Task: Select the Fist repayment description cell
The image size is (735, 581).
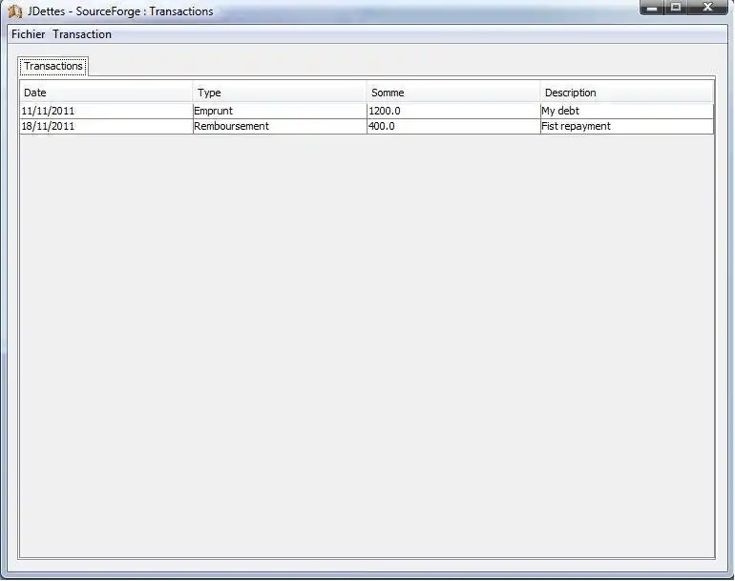Action: pyautogui.click(x=627, y=127)
